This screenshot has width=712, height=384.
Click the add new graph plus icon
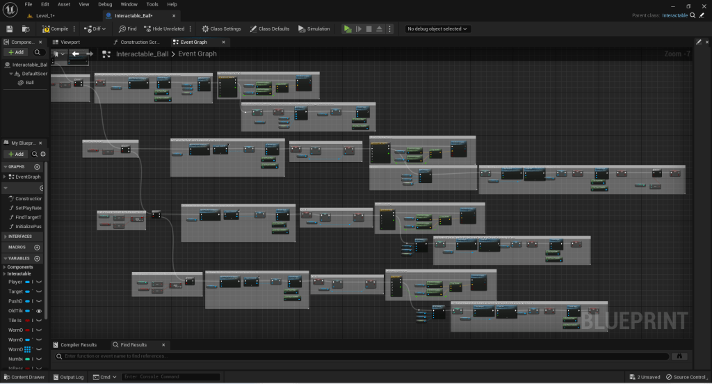37,167
